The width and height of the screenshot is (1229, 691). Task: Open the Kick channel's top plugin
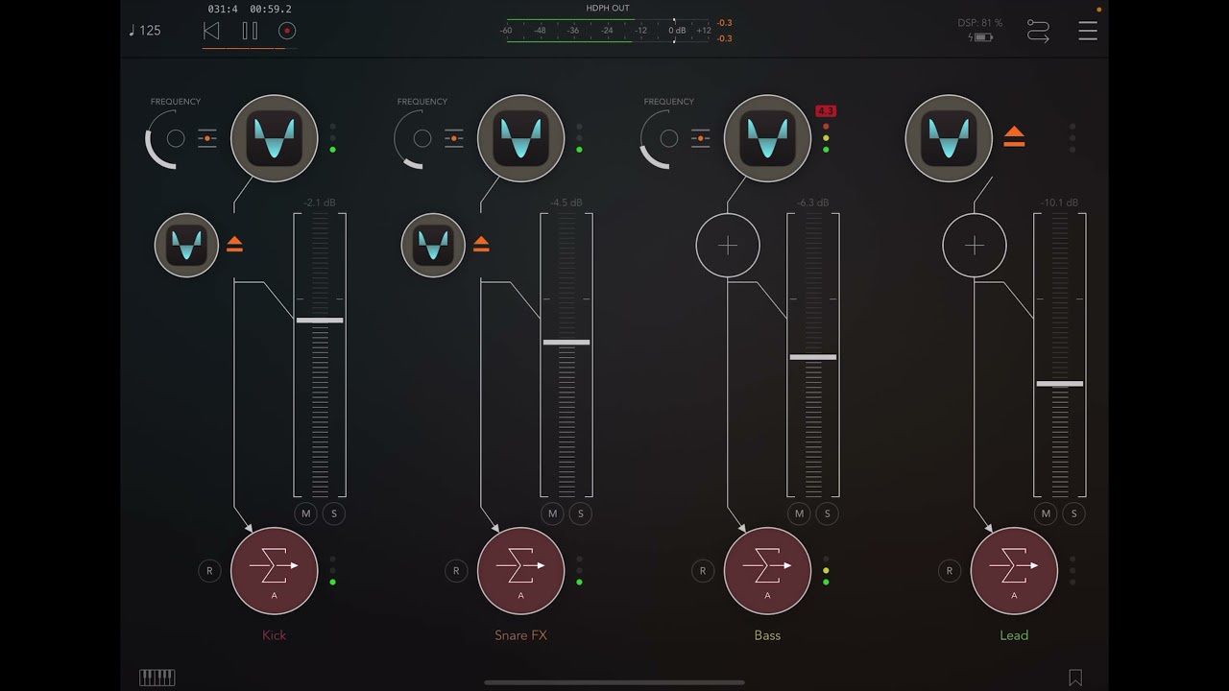[274, 138]
